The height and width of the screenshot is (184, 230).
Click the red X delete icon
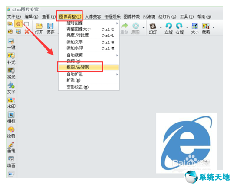click(x=26, y=32)
